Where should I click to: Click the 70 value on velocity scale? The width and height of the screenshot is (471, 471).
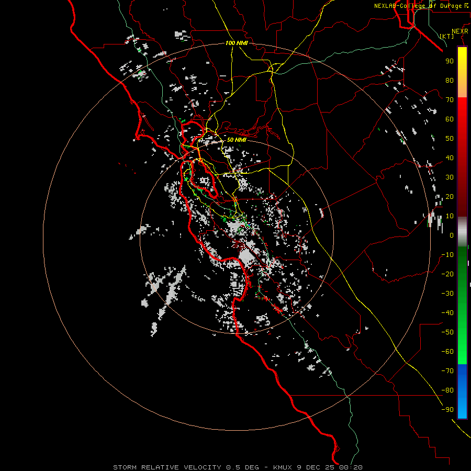(x=450, y=100)
